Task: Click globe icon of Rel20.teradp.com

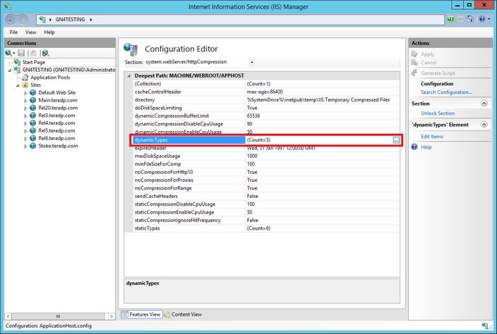Action: tap(33, 108)
